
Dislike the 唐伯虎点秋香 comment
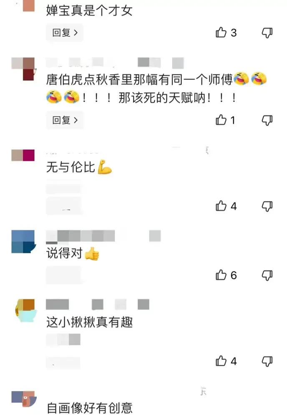tap(267, 120)
